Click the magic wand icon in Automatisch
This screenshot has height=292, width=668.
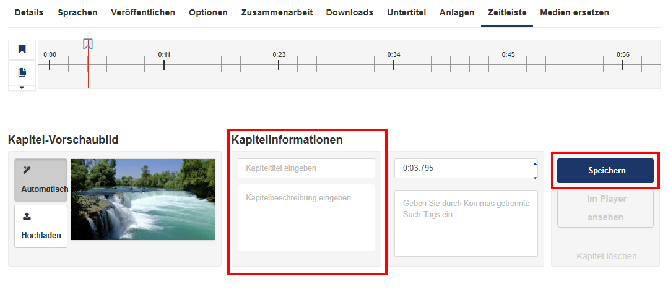pos(27,170)
